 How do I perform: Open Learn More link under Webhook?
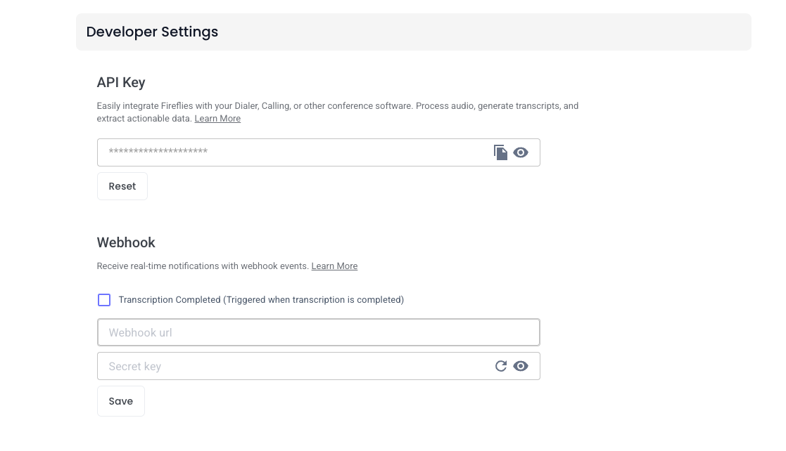click(334, 266)
